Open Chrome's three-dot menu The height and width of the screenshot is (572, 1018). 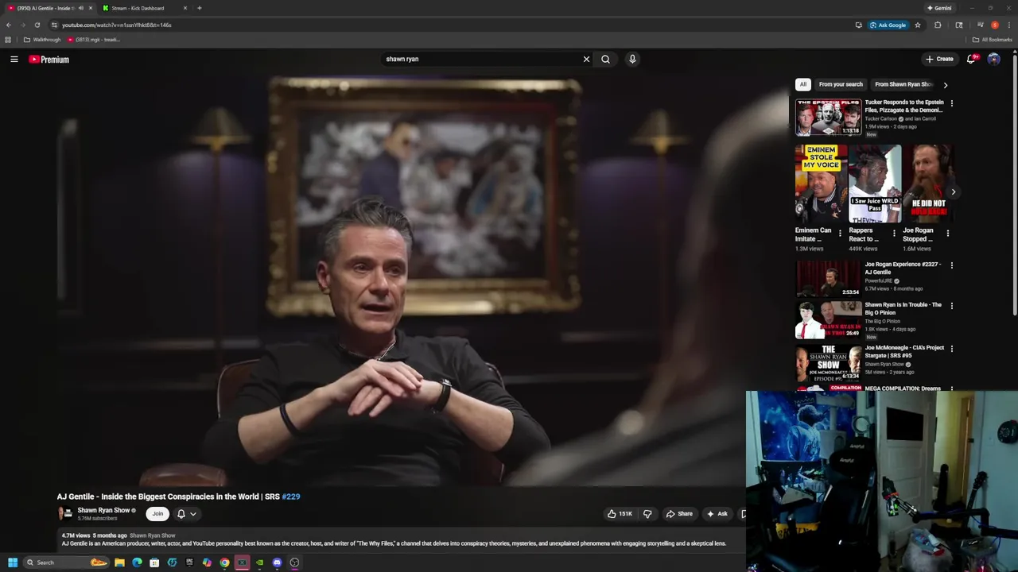1009,25
